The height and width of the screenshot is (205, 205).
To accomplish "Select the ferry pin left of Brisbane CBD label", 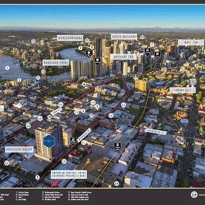I will point(97,61).
